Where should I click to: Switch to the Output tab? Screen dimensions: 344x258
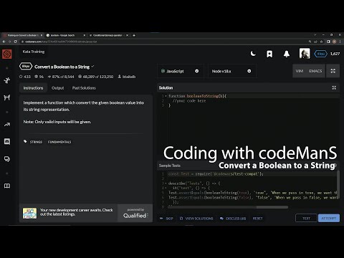58,88
